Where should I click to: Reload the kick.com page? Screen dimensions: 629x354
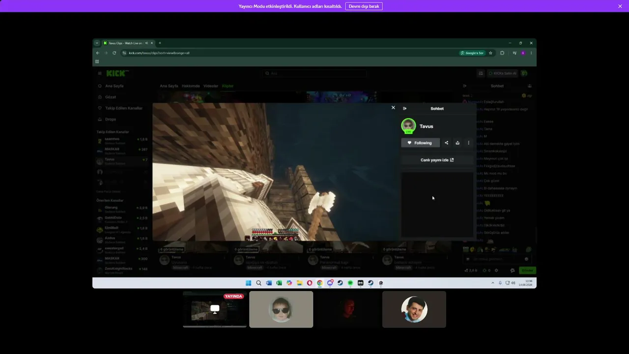click(x=114, y=53)
